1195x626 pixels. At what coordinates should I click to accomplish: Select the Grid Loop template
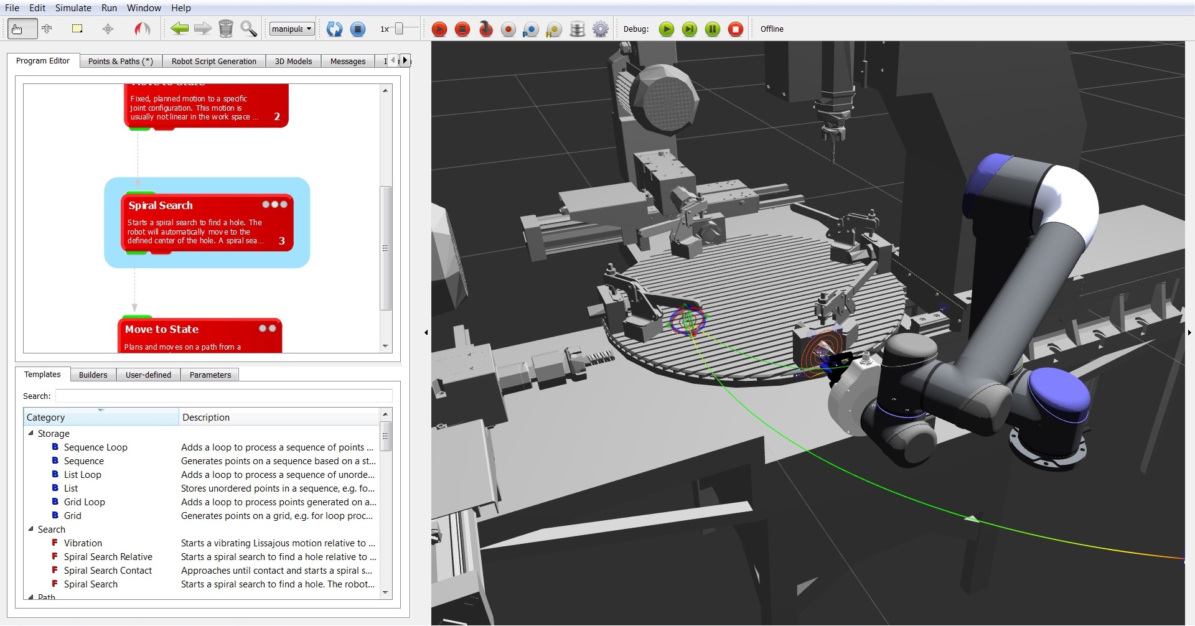[84, 502]
